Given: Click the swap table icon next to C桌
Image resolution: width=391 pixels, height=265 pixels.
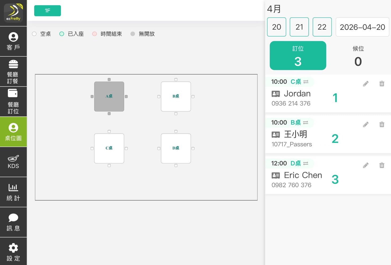Looking at the screenshot, I should point(306,82).
